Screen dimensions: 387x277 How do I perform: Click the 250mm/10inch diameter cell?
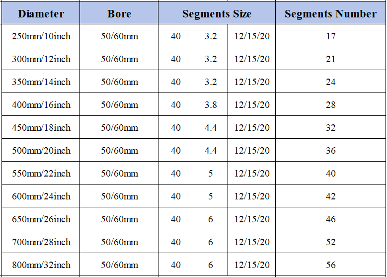tap(41, 36)
